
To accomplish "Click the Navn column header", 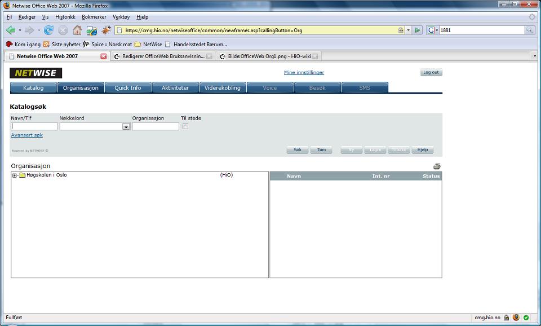I will point(294,176).
